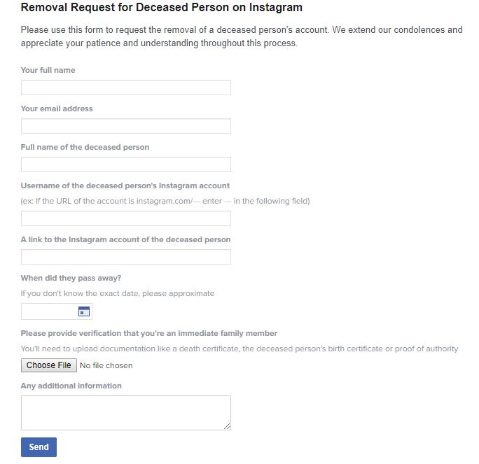Image resolution: width=479 pixels, height=464 pixels.
Task: Click the deceased person's full name field
Action: coord(126,164)
